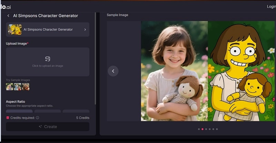Choose the third aspect ratio option
The width and height of the screenshot is (276, 143).
click(x=76, y=111)
